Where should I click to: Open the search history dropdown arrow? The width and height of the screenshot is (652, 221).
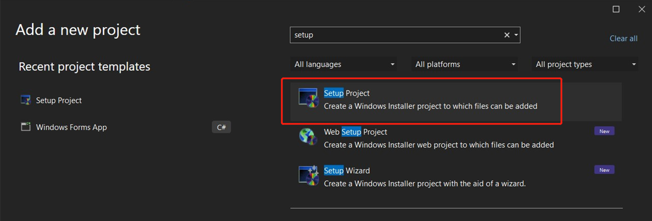(x=516, y=35)
